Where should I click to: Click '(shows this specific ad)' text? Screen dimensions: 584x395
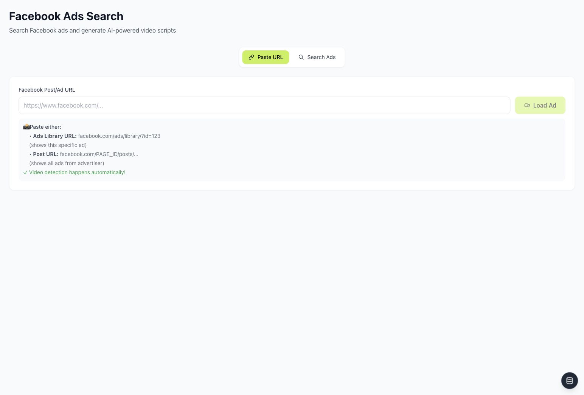pyautogui.click(x=58, y=145)
